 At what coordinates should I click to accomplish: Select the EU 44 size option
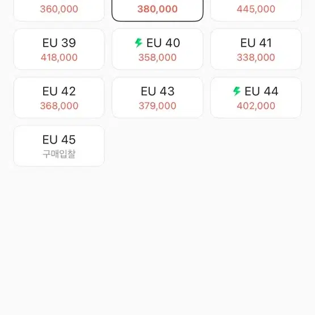(256, 98)
